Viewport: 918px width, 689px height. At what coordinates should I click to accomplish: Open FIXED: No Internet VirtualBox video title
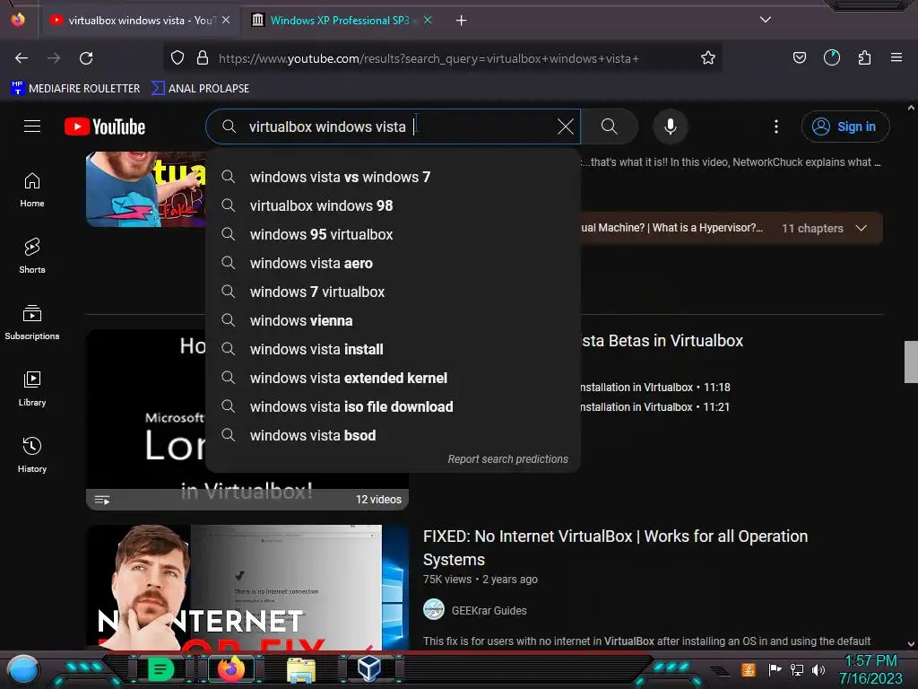tap(615, 548)
